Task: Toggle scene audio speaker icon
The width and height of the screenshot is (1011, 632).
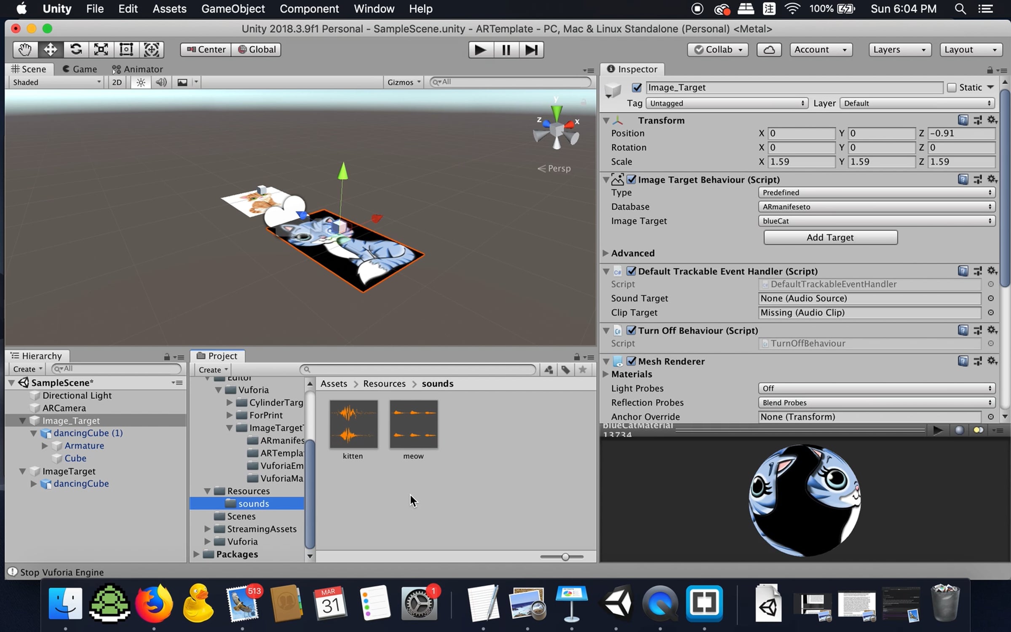Action: 161,82
